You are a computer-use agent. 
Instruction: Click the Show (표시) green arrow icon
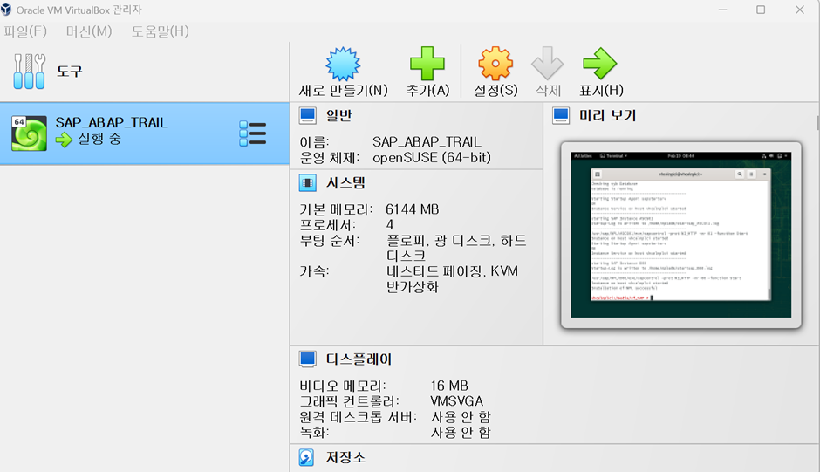(600, 64)
